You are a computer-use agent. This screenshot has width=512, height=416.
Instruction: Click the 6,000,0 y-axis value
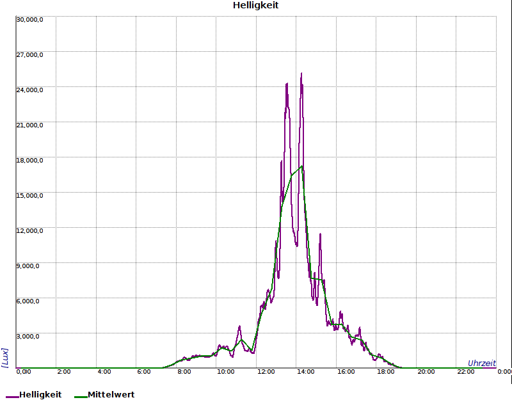pyautogui.click(x=28, y=301)
